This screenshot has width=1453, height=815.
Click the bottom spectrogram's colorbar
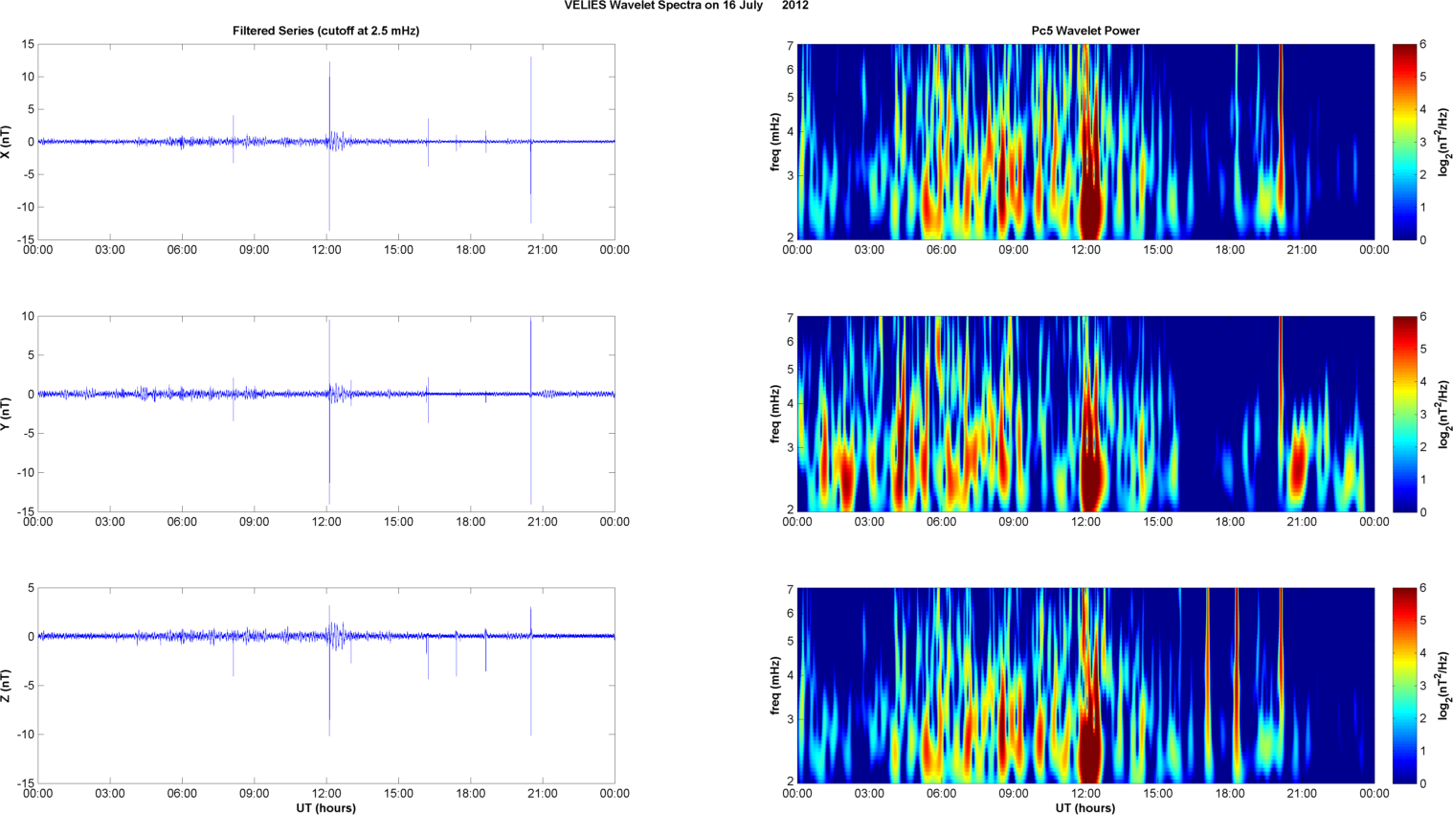pyautogui.click(x=1404, y=686)
